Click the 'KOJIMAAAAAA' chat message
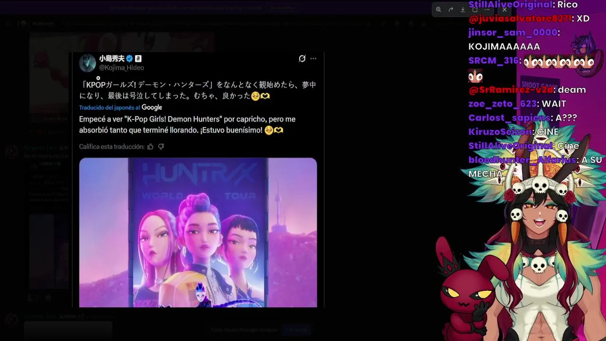 tap(504, 46)
